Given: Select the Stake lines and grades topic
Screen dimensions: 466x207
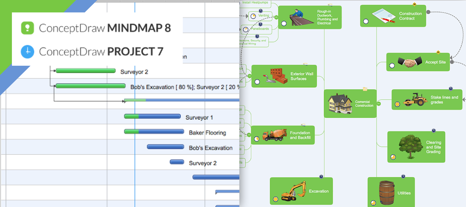Looking at the screenshot, I should [427, 100].
